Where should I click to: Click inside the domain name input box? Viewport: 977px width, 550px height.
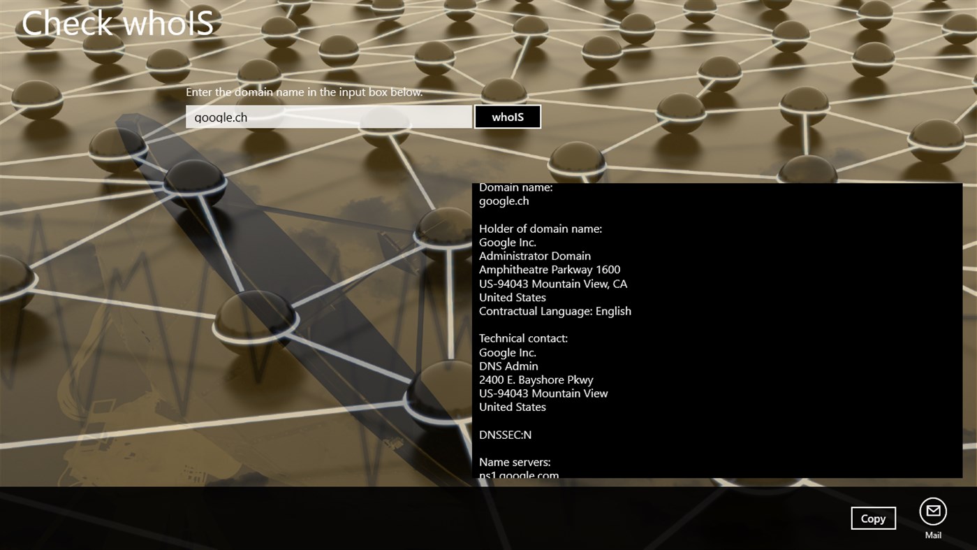point(328,117)
